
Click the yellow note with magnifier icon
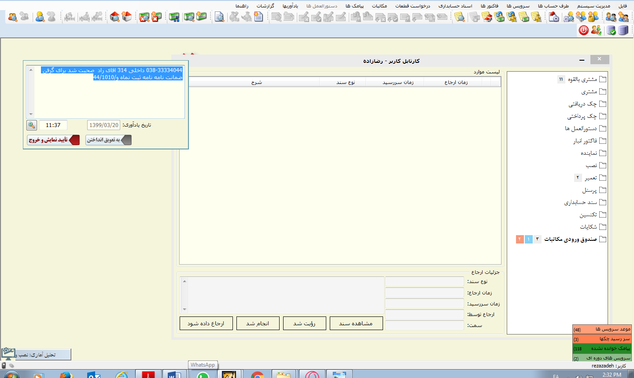pos(460,17)
